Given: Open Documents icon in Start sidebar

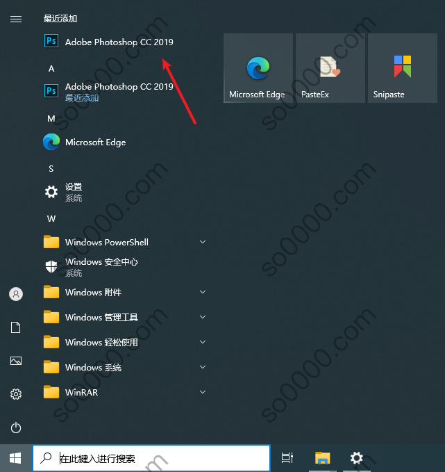Looking at the screenshot, I should tap(16, 327).
